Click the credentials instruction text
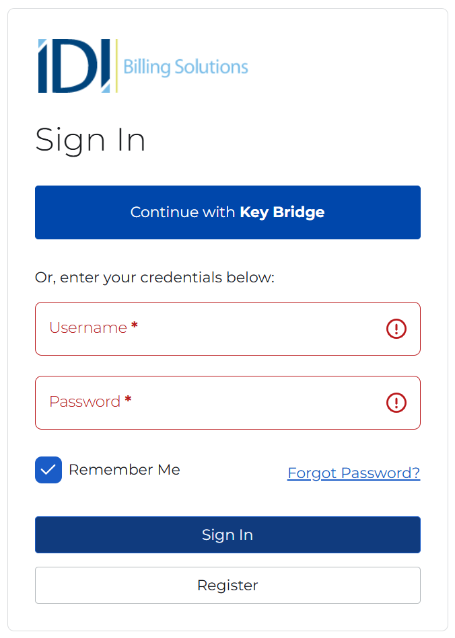Screen dimensions: 455x638 point(154,277)
